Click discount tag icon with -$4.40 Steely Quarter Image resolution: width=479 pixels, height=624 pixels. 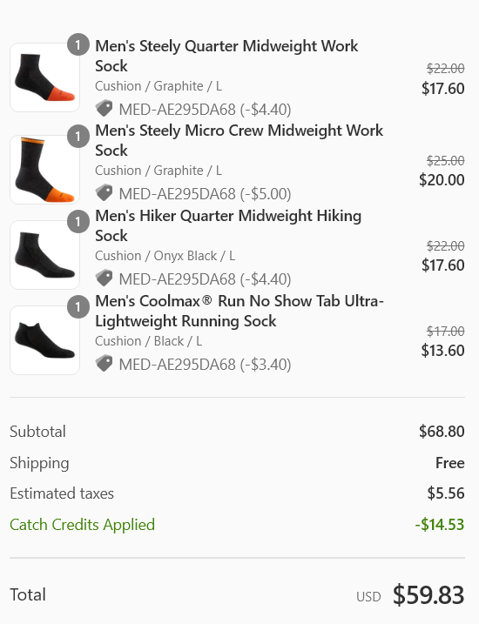(104, 109)
